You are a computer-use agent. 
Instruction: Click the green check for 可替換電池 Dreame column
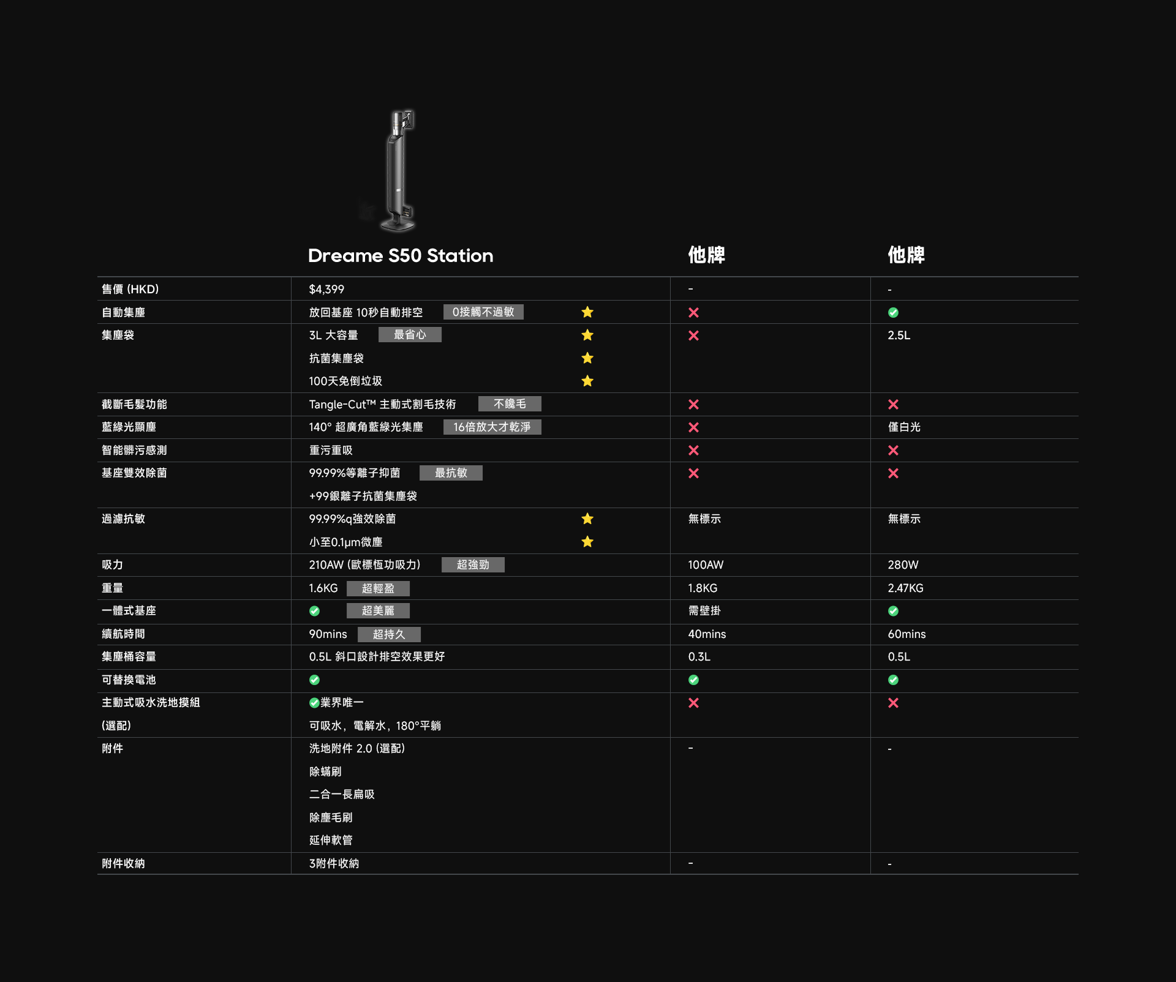coord(314,680)
